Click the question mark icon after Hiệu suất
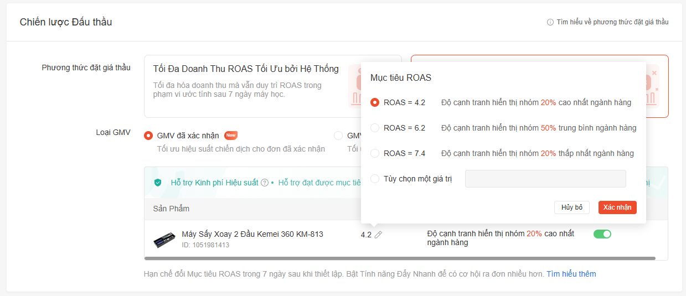The height and width of the screenshot is (296, 686). [265, 183]
